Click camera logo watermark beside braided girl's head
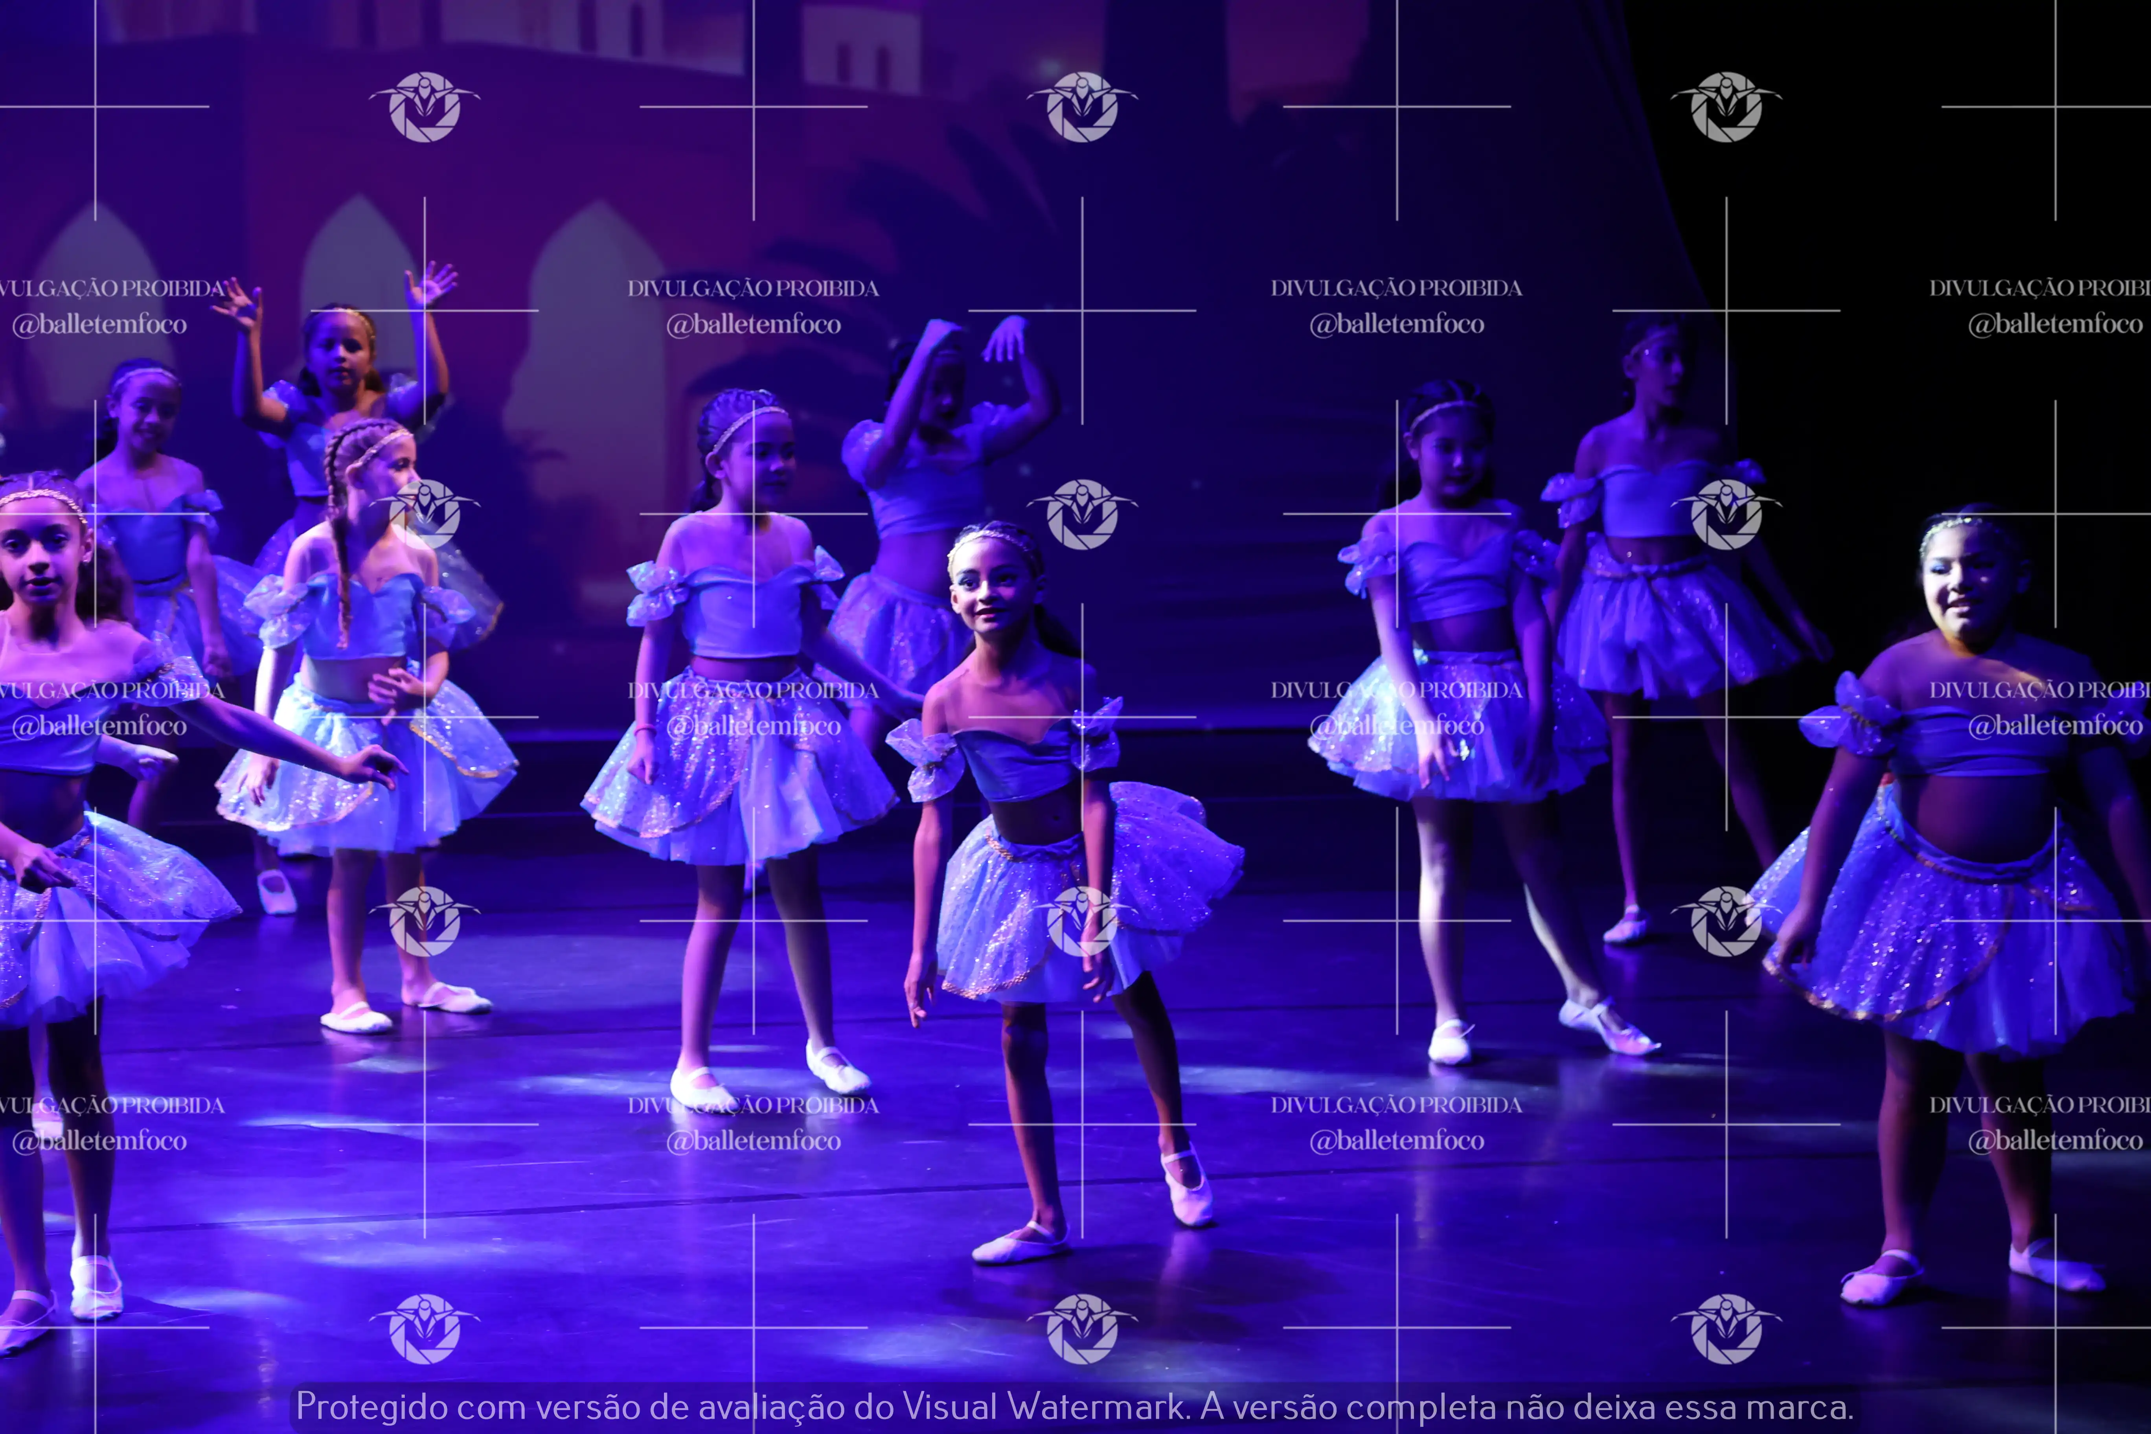 [425, 514]
